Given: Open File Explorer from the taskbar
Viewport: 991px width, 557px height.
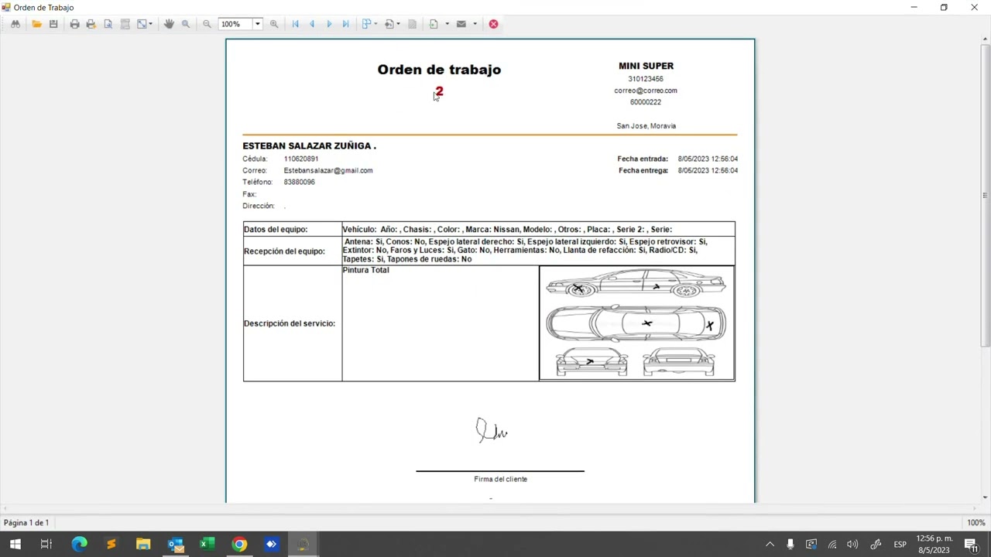Looking at the screenshot, I should click(143, 544).
